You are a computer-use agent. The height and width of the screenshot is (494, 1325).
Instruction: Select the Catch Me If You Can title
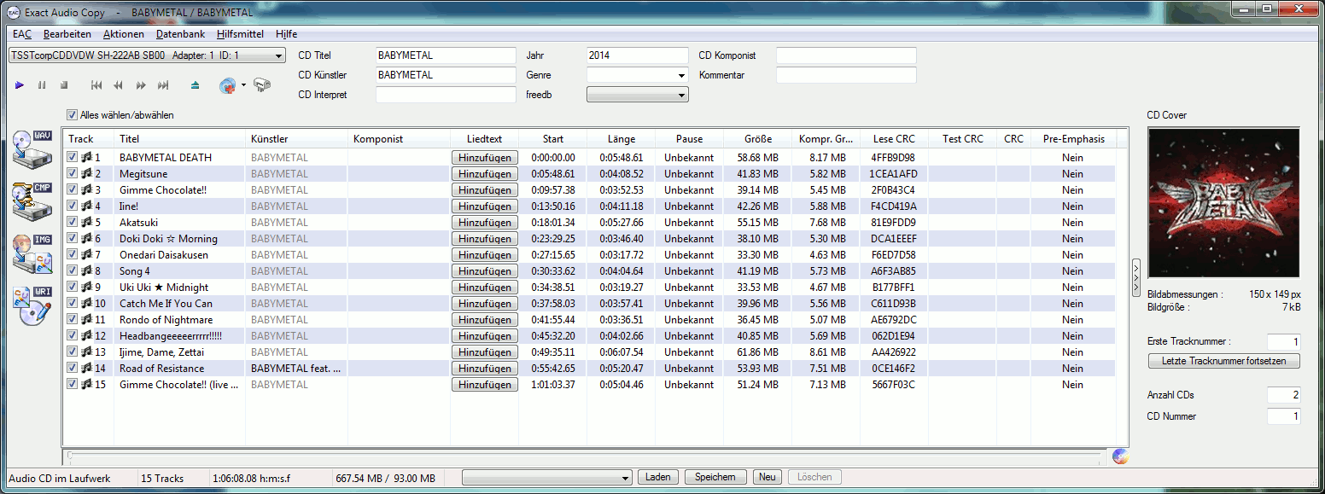166,303
